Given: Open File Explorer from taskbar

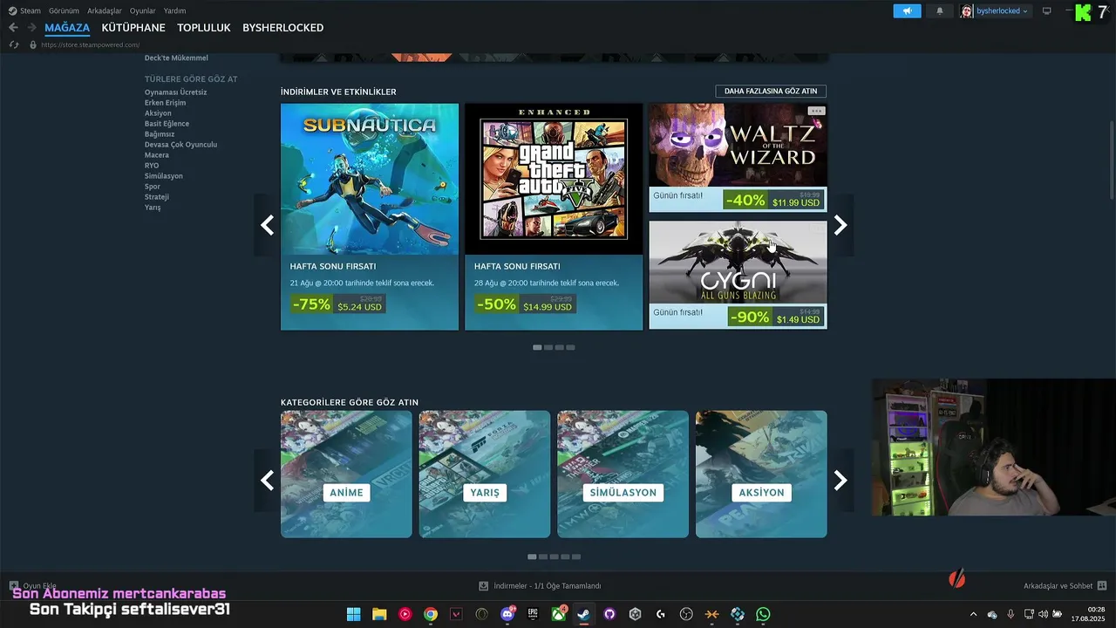Looking at the screenshot, I should tap(379, 614).
